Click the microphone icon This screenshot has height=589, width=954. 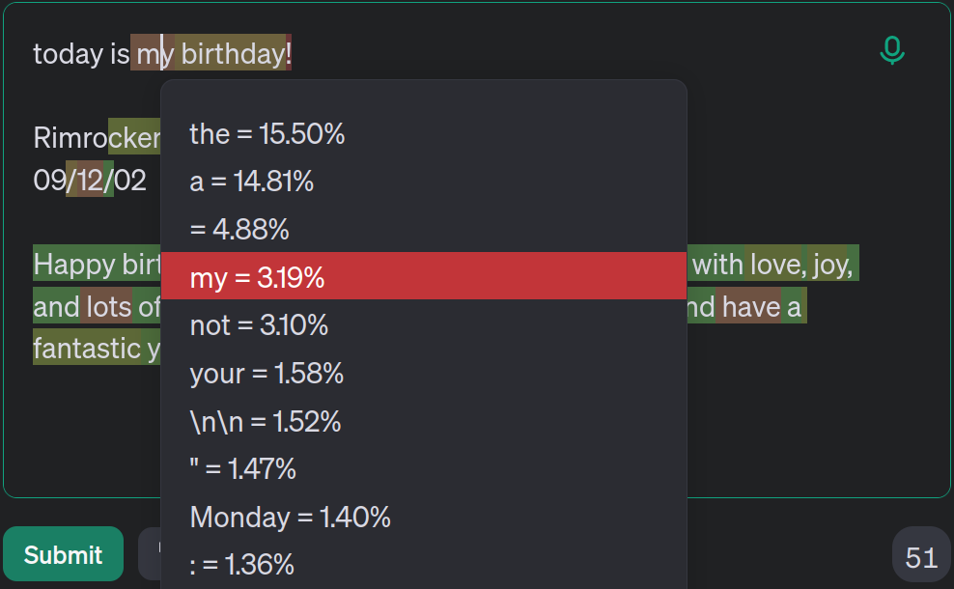tap(892, 50)
